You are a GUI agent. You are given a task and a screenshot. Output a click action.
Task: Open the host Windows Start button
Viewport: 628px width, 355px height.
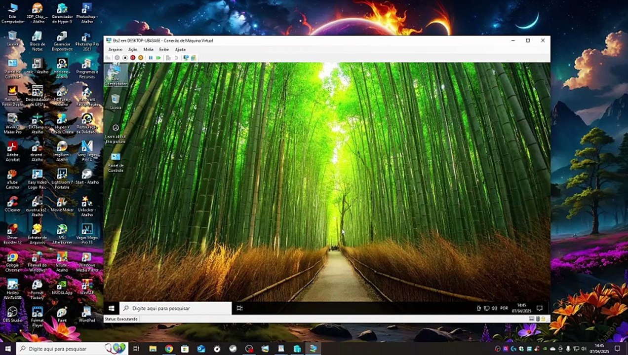pyautogui.click(x=8, y=349)
